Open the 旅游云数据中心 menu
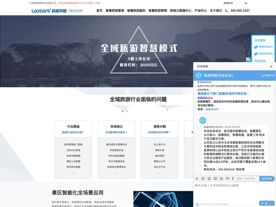The image size is (276, 207). click(181, 11)
